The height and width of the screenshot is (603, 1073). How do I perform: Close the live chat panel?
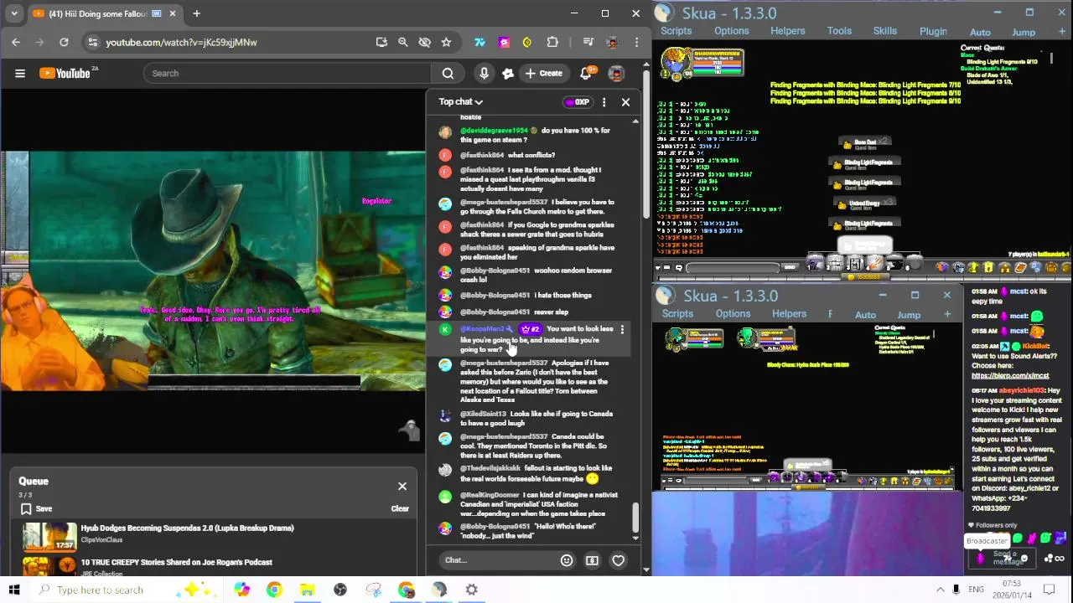[x=625, y=102]
